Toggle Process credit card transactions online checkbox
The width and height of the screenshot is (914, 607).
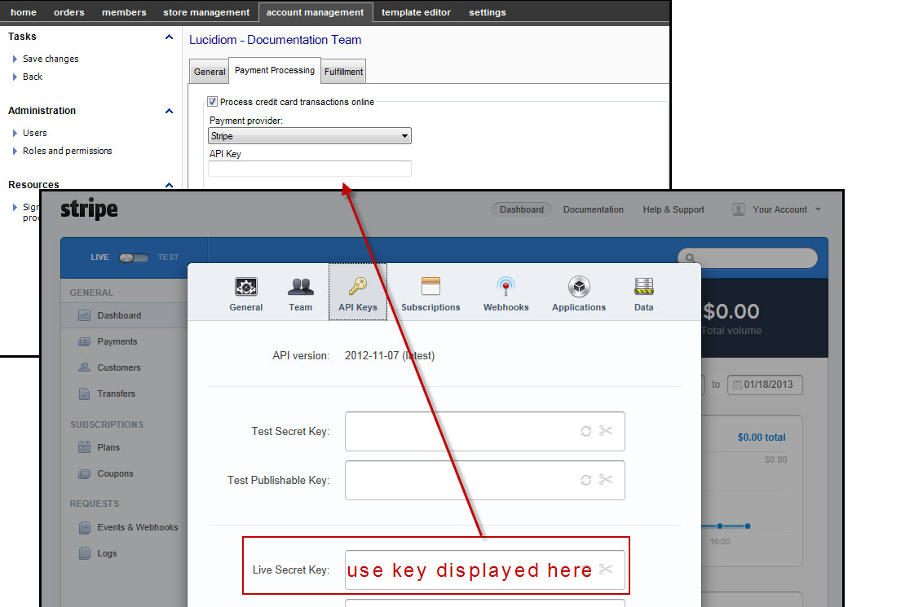pos(213,101)
